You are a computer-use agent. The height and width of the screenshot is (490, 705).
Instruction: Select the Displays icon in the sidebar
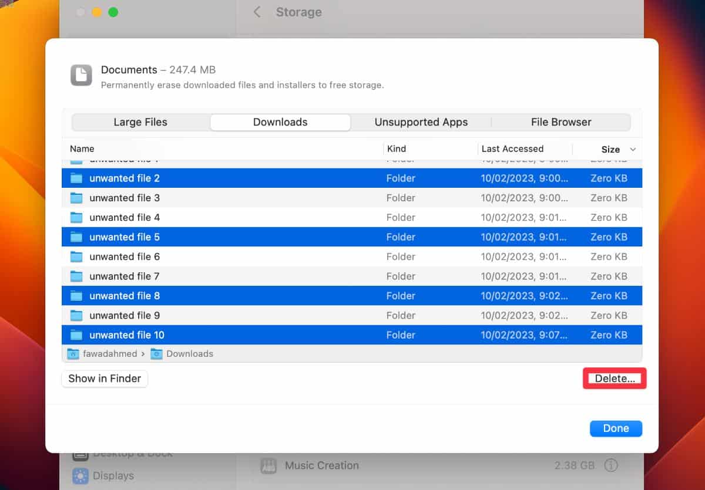click(79, 475)
